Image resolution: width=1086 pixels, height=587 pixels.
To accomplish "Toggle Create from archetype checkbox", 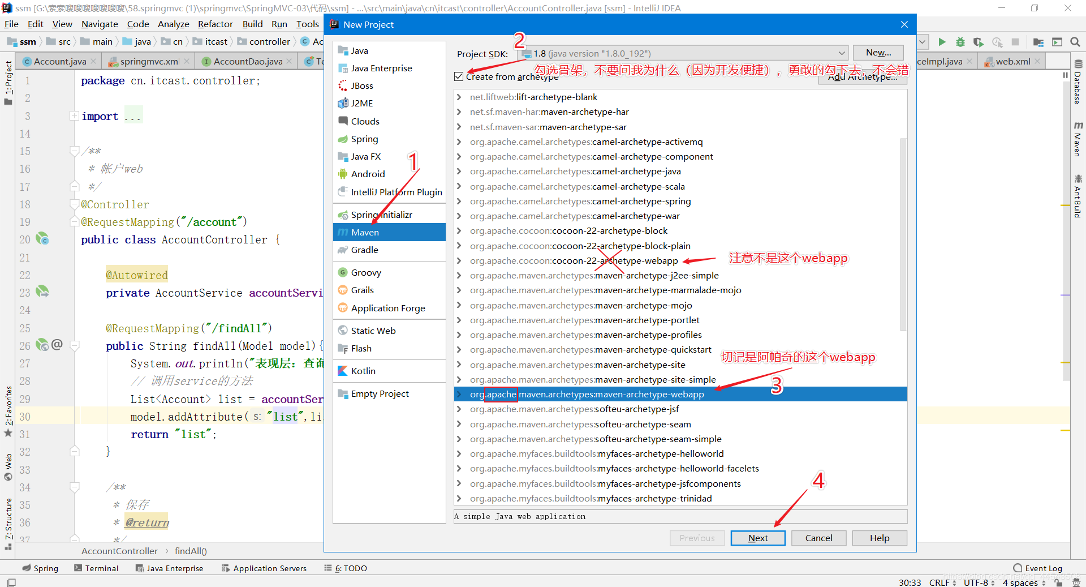I will coord(459,76).
